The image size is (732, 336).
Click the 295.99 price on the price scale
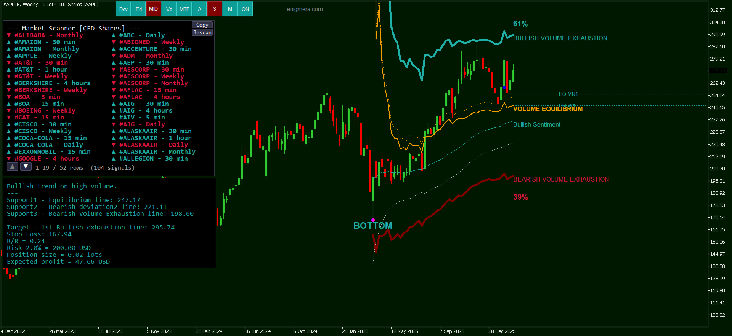point(717,35)
